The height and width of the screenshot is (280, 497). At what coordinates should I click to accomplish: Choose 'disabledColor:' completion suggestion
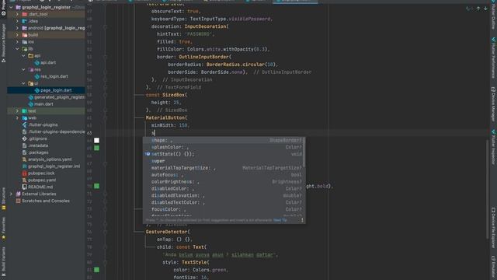pos(223,188)
